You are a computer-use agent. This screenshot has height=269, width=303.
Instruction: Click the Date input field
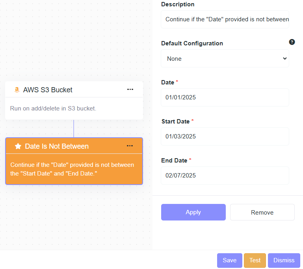(x=225, y=97)
